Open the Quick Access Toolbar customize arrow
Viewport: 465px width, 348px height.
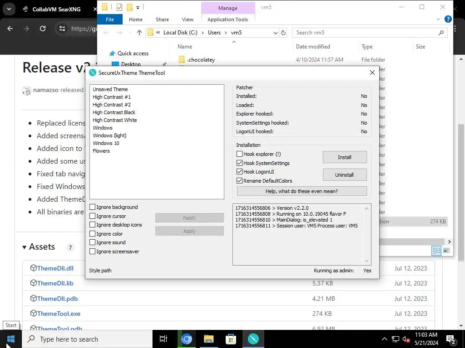(x=138, y=7)
